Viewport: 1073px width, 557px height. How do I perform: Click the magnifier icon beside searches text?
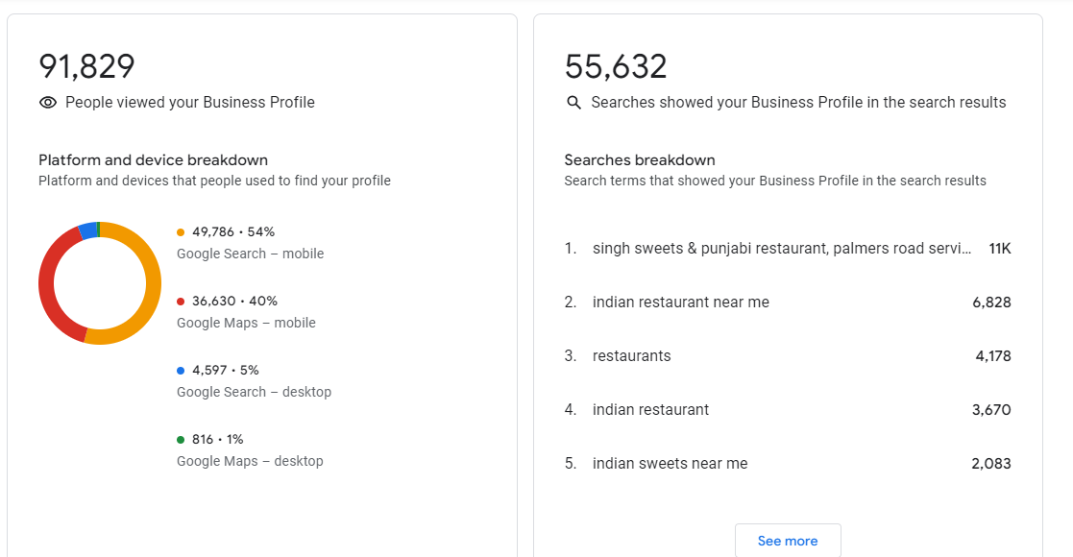574,103
